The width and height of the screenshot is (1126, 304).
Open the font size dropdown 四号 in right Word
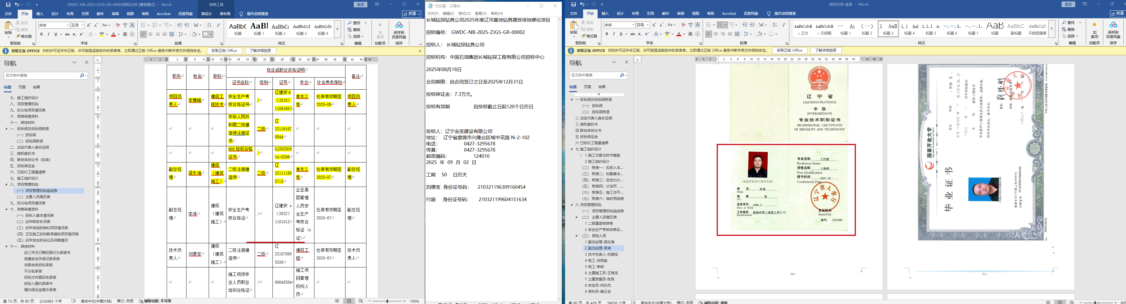coord(647,25)
